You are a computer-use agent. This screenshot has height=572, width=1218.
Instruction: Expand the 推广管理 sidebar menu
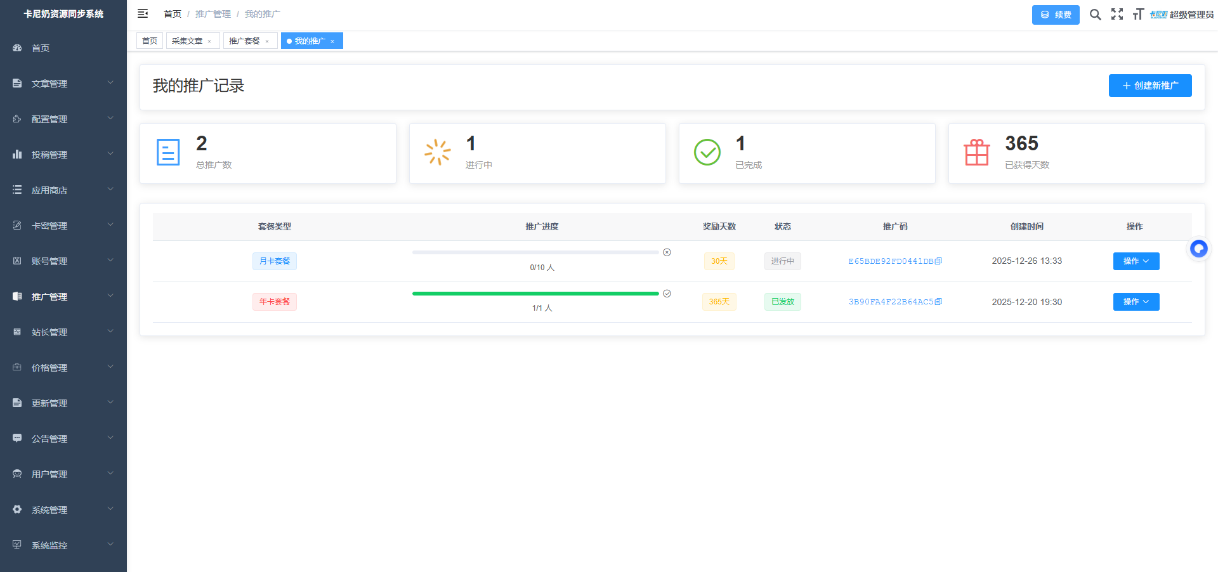(63, 297)
